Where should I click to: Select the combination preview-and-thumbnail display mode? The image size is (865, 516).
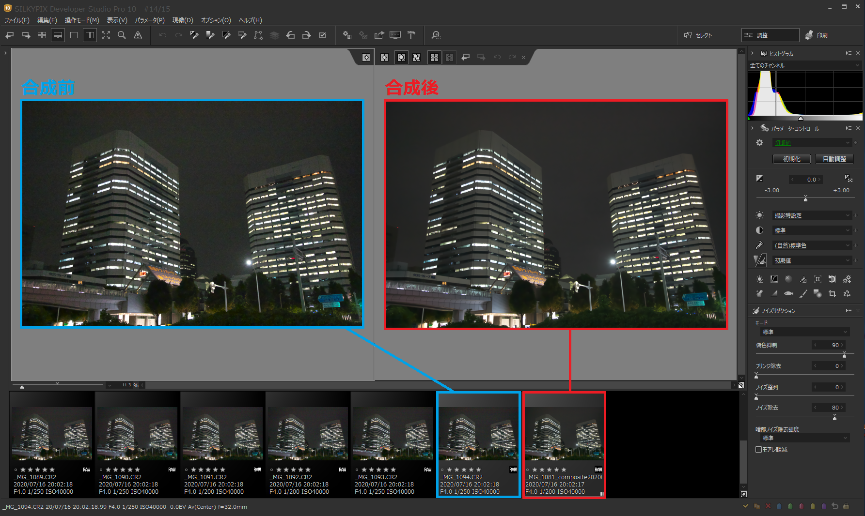click(58, 35)
